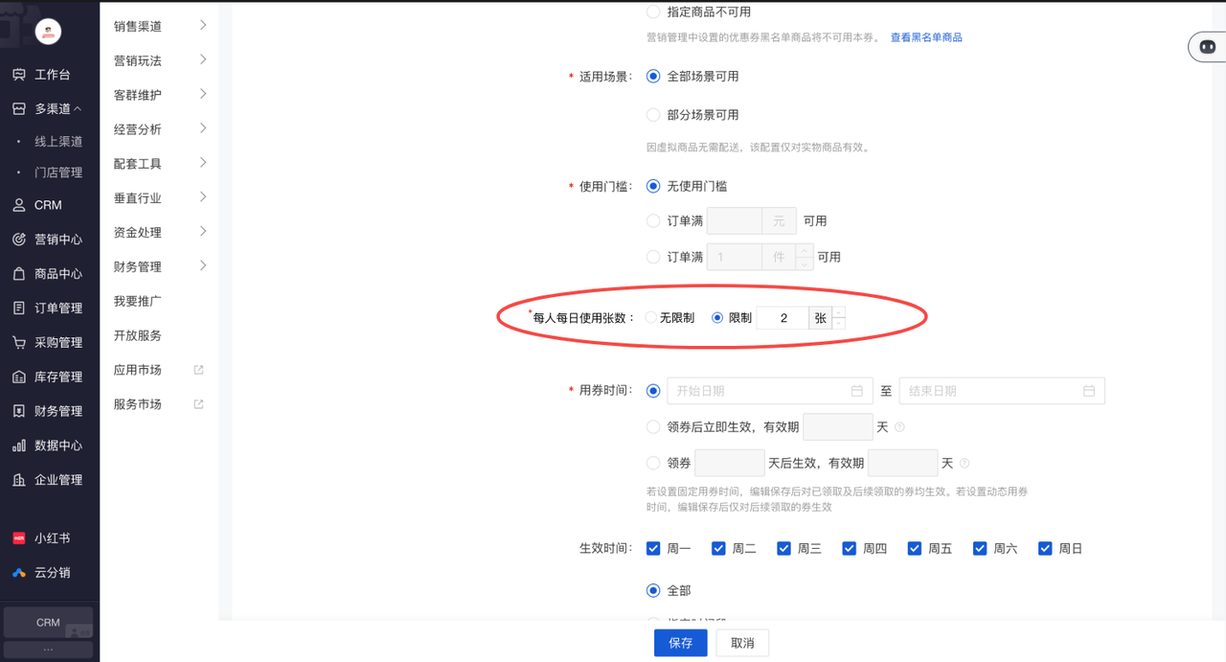Click the CRM person icon in sidebar
The width and height of the screenshot is (1226, 662).
(x=19, y=205)
